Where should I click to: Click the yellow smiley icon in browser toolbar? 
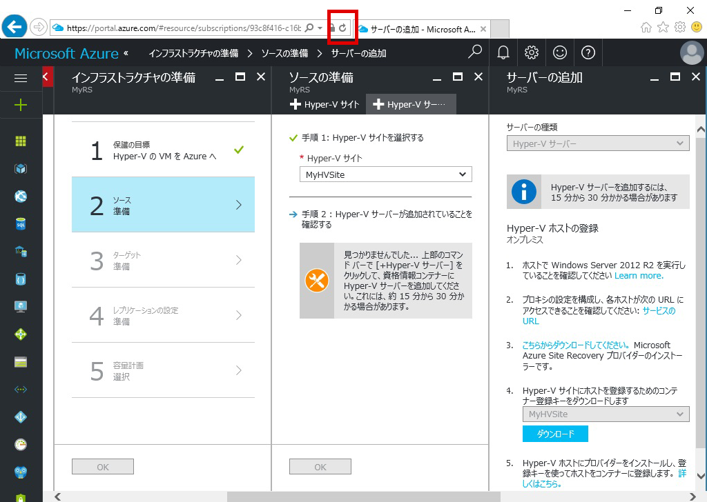tap(697, 27)
